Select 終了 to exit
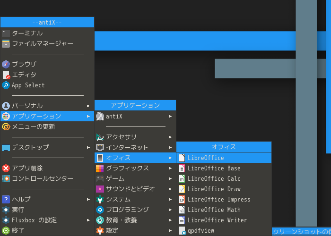This screenshot has height=236, width=331. click(x=47, y=230)
